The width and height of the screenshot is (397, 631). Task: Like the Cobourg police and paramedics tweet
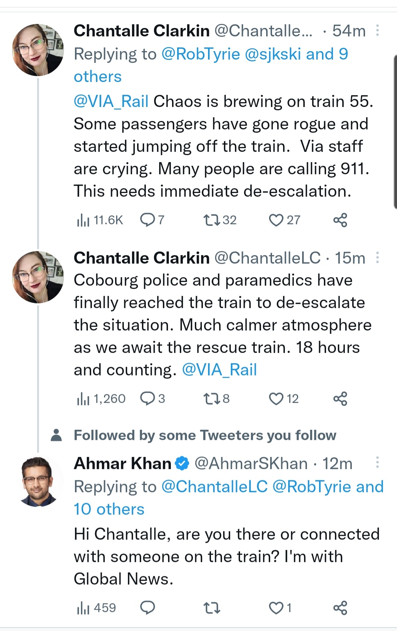(276, 399)
